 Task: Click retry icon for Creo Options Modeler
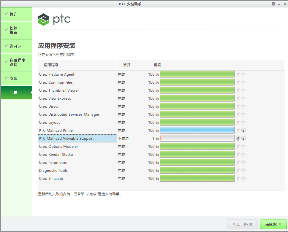coord(238,146)
